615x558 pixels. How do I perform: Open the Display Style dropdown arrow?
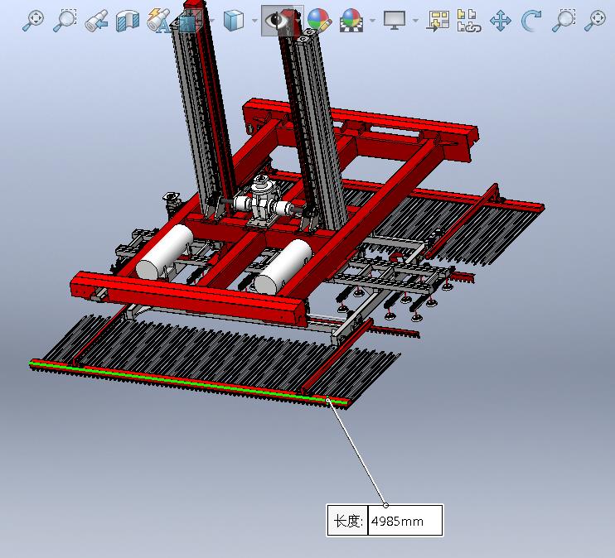tap(255, 21)
